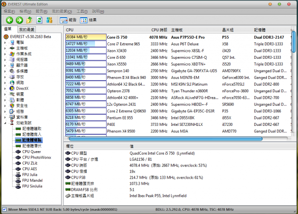This screenshot has width=298, height=214.
Task: Collapse the Benchmark (效能測試) tree node
Action: click(5, 123)
